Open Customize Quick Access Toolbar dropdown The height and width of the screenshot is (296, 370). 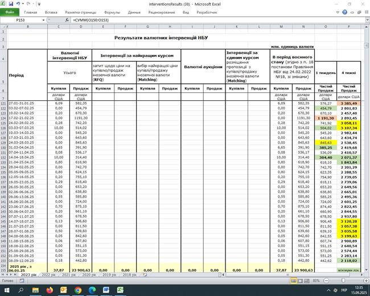click(39, 4)
